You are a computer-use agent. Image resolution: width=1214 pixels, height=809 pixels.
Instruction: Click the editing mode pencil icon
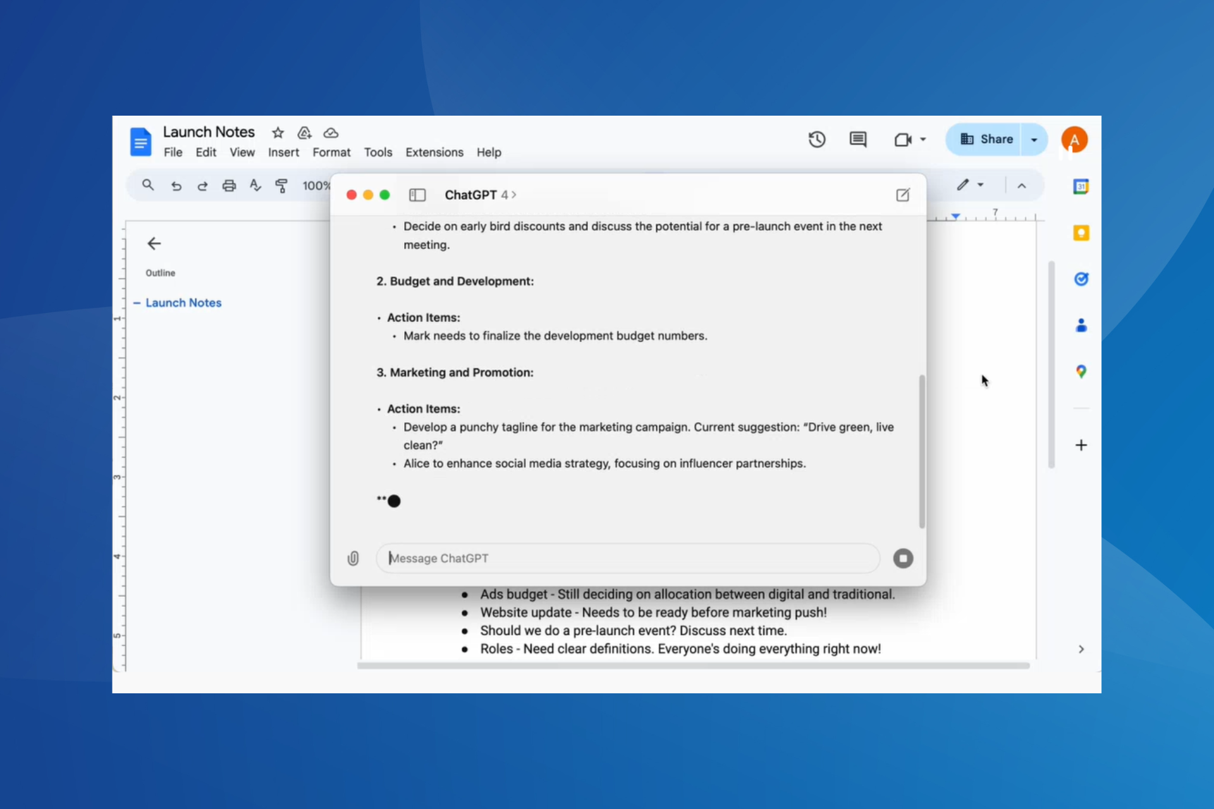pos(962,185)
